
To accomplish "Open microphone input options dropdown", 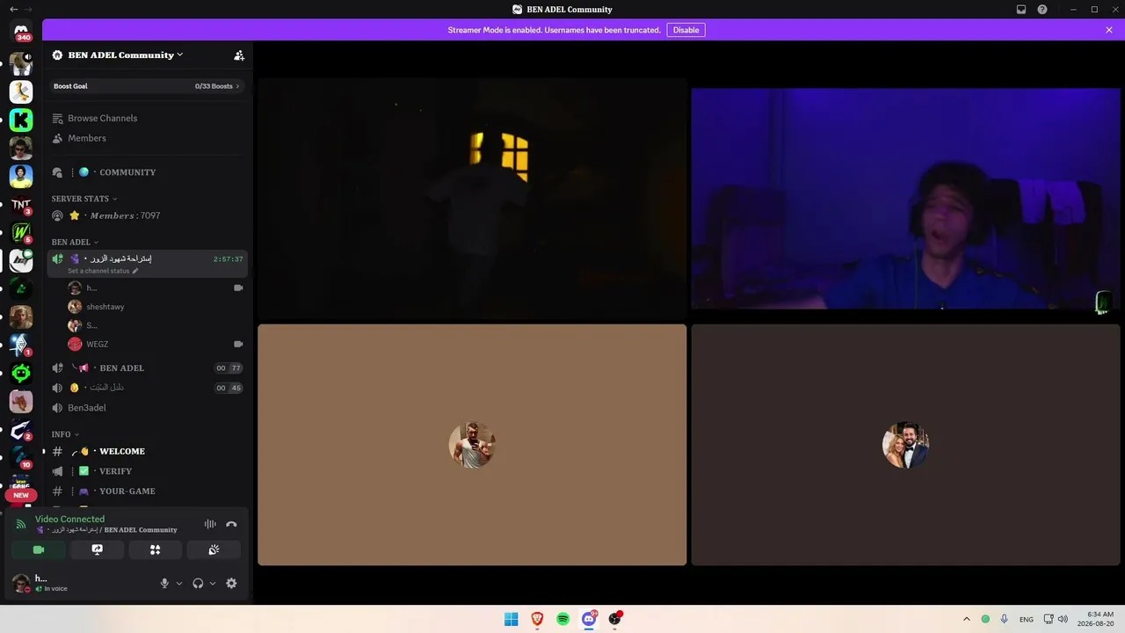I will (179, 583).
